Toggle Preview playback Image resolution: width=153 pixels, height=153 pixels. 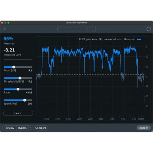[9, 128]
